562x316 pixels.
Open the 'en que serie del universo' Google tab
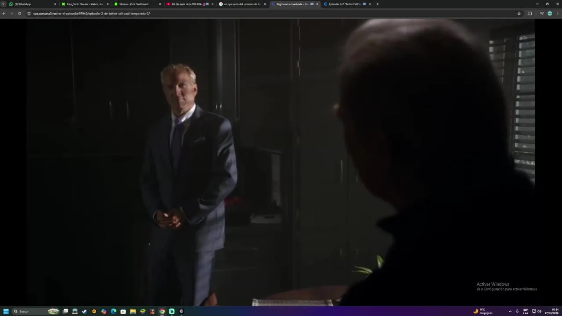(x=242, y=4)
